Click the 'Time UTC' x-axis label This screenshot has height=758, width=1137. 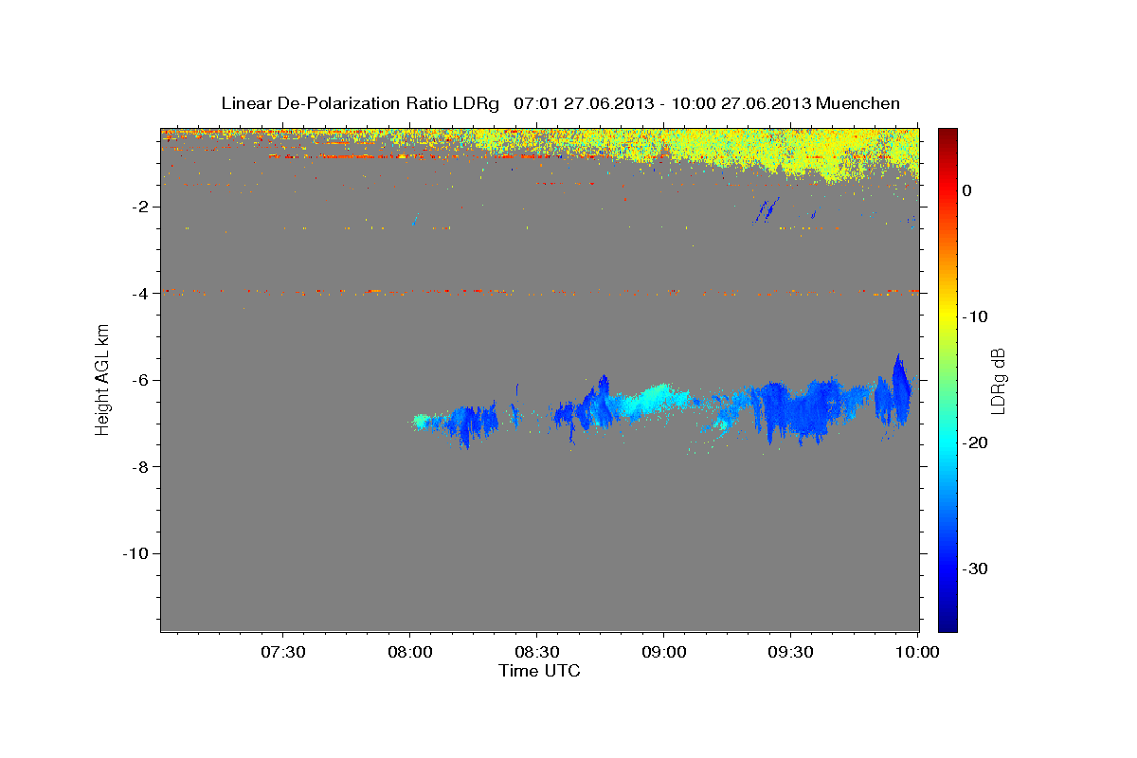(x=539, y=671)
